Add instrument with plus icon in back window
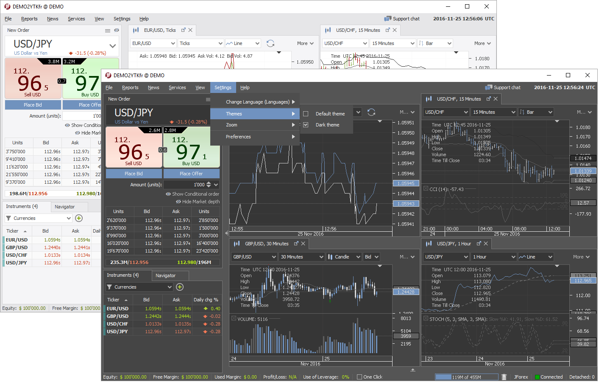Screen dimensions: 599x382 pyautogui.click(x=79, y=218)
